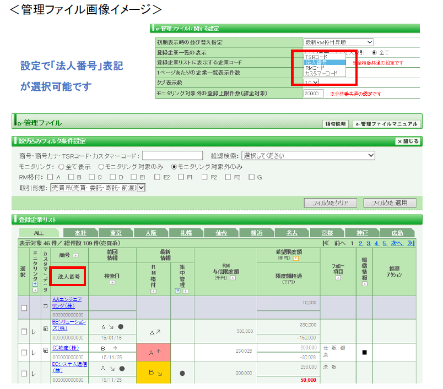Open the 推奨検索 dropdown

tap(309, 156)
